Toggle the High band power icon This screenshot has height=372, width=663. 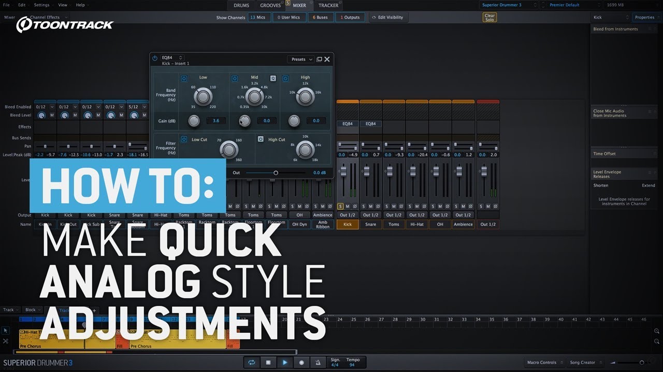pyautogui.click(x=285, y=79)
